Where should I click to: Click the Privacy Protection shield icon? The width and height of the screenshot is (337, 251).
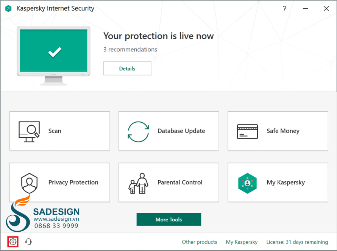tap(30, 183)
